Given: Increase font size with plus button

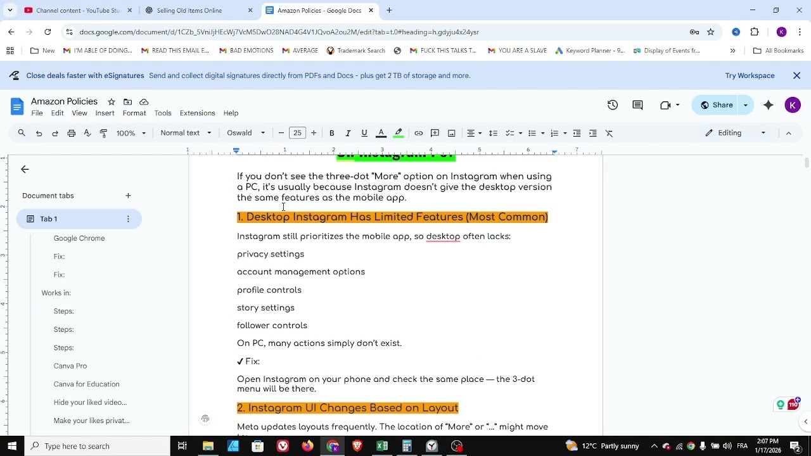Looking at the screenshot, I should coord(314,133).
